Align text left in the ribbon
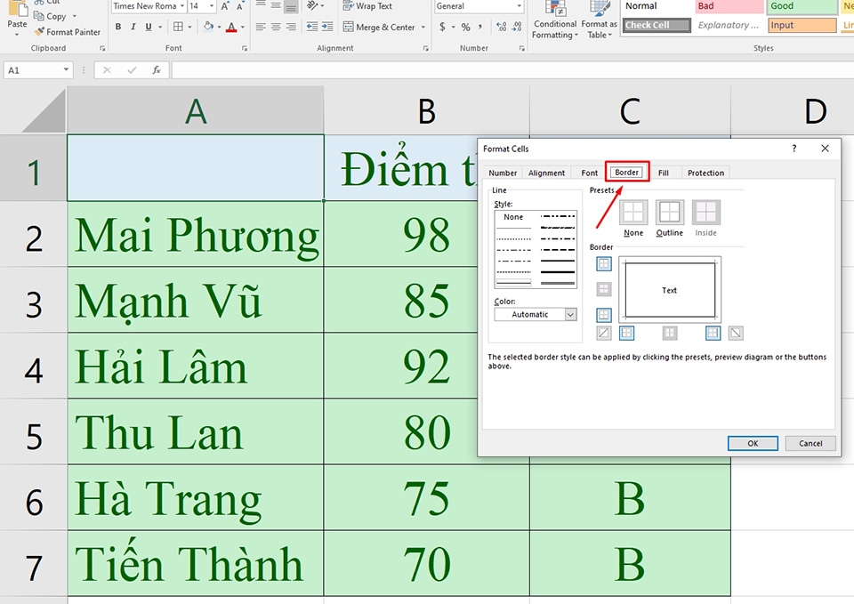 coord(261,27)
